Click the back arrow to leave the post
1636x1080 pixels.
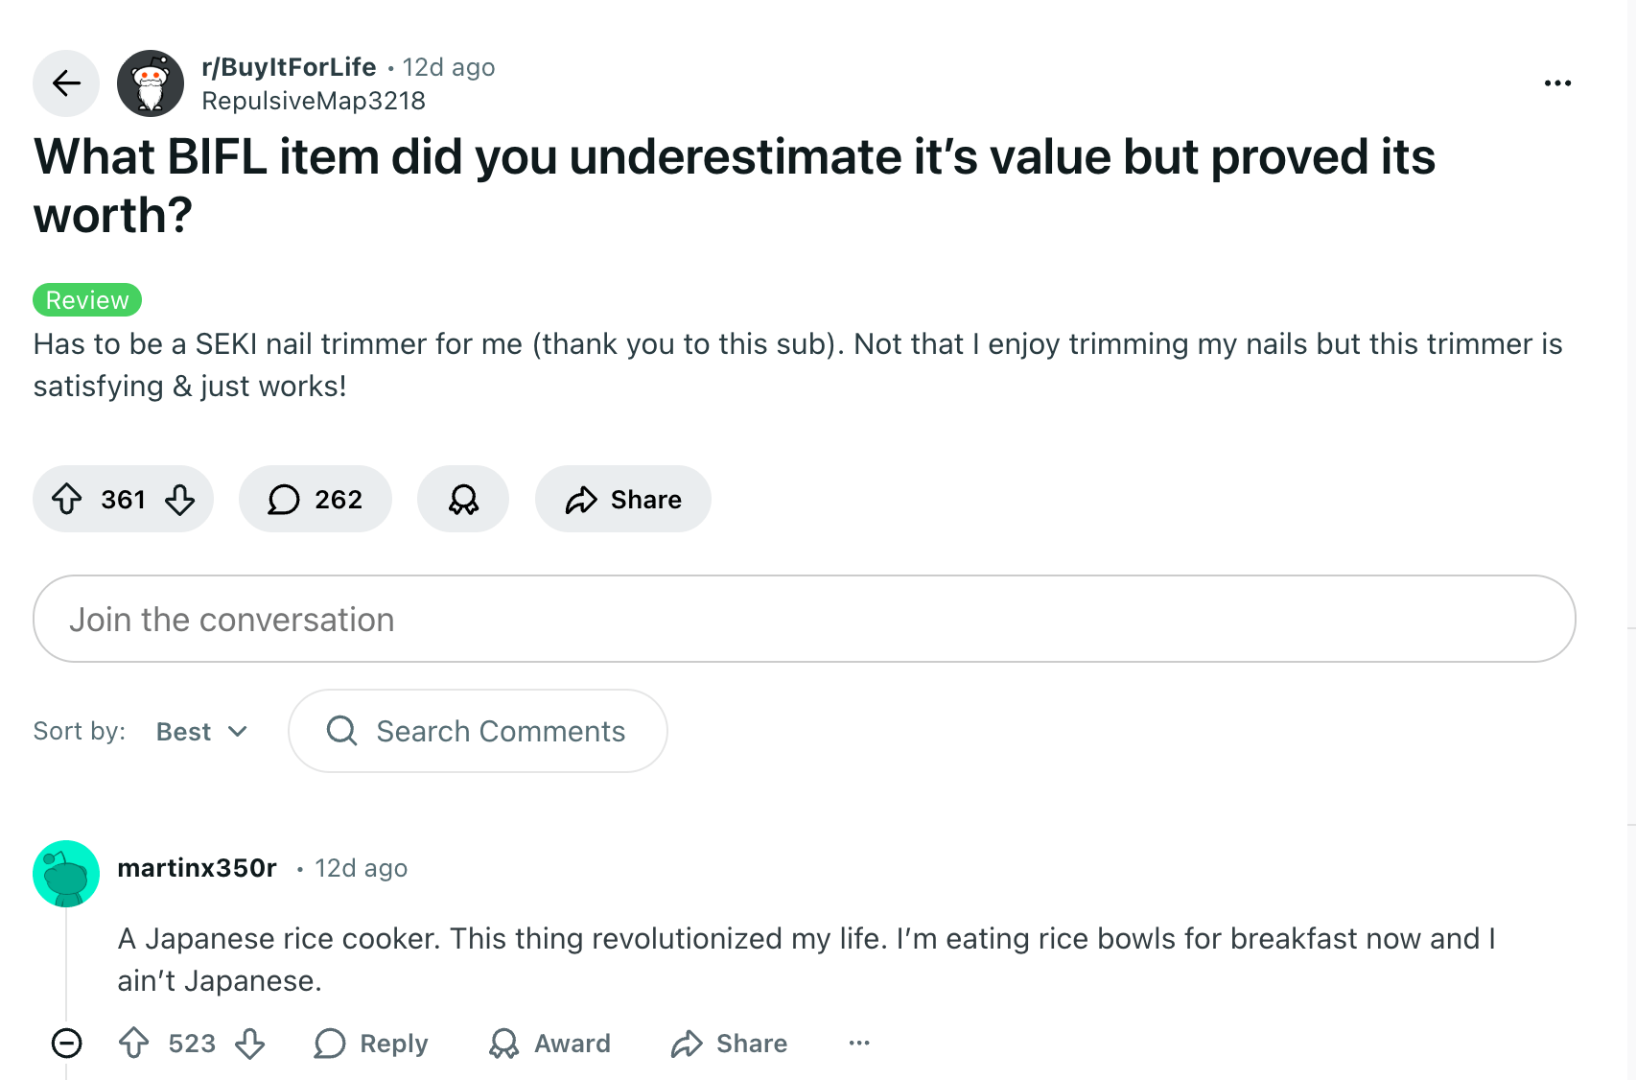point(66,83)
